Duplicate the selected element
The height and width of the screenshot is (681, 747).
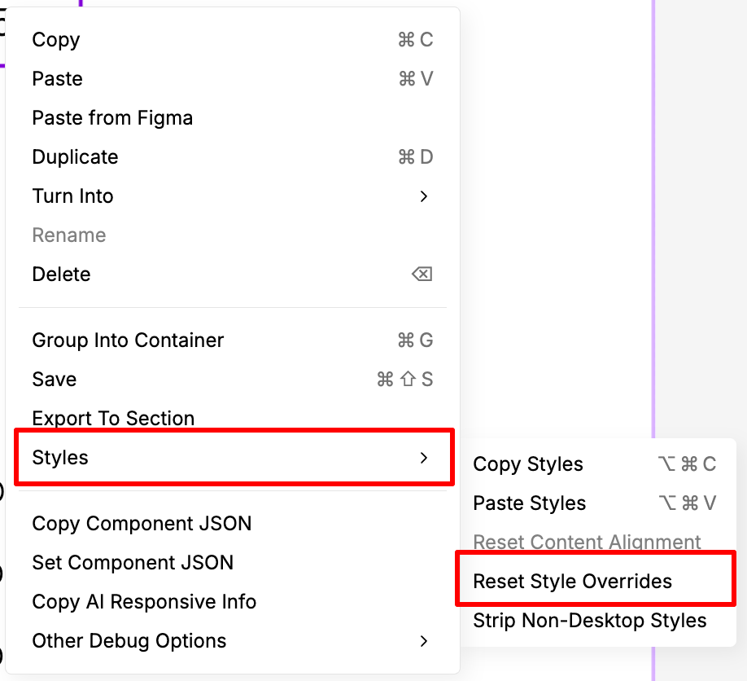pos(75,157)
